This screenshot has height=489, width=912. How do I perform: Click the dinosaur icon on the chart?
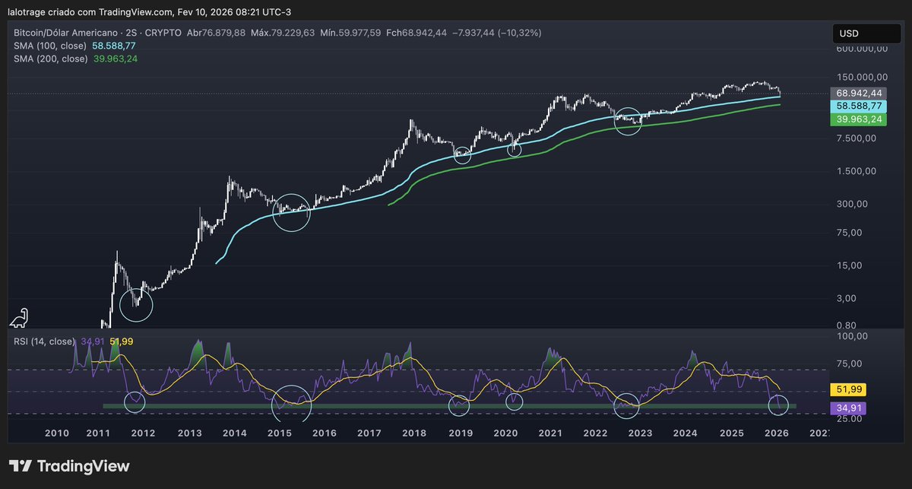[21, 319]
